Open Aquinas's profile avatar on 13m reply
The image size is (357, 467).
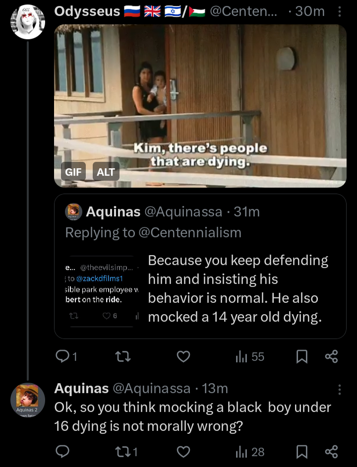(28, 400)
